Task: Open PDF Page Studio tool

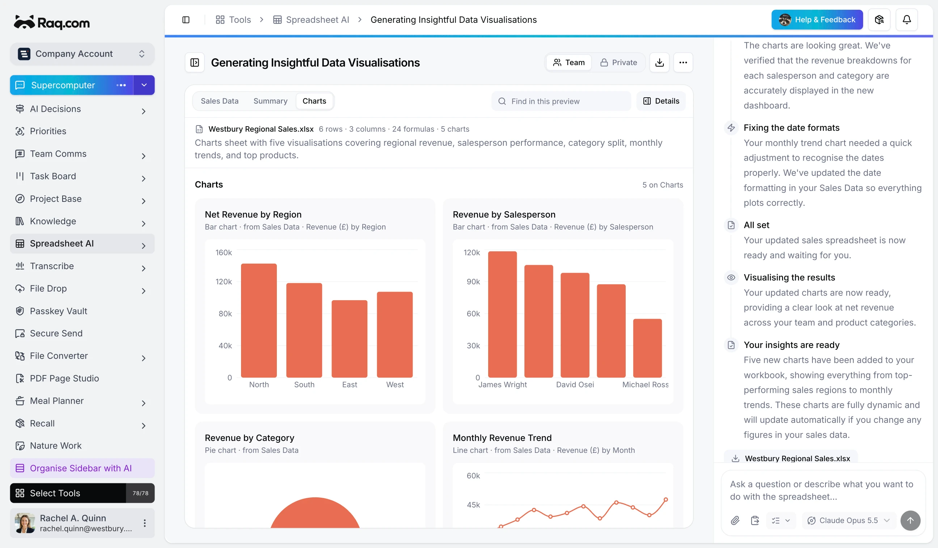Action: click(x=82, y=378)
